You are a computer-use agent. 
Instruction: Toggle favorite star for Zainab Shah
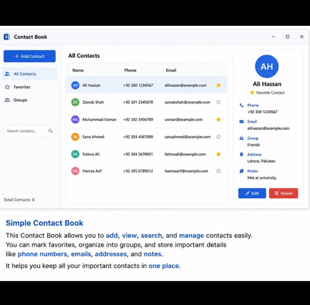pyautogui.click(x=219, y=102)
